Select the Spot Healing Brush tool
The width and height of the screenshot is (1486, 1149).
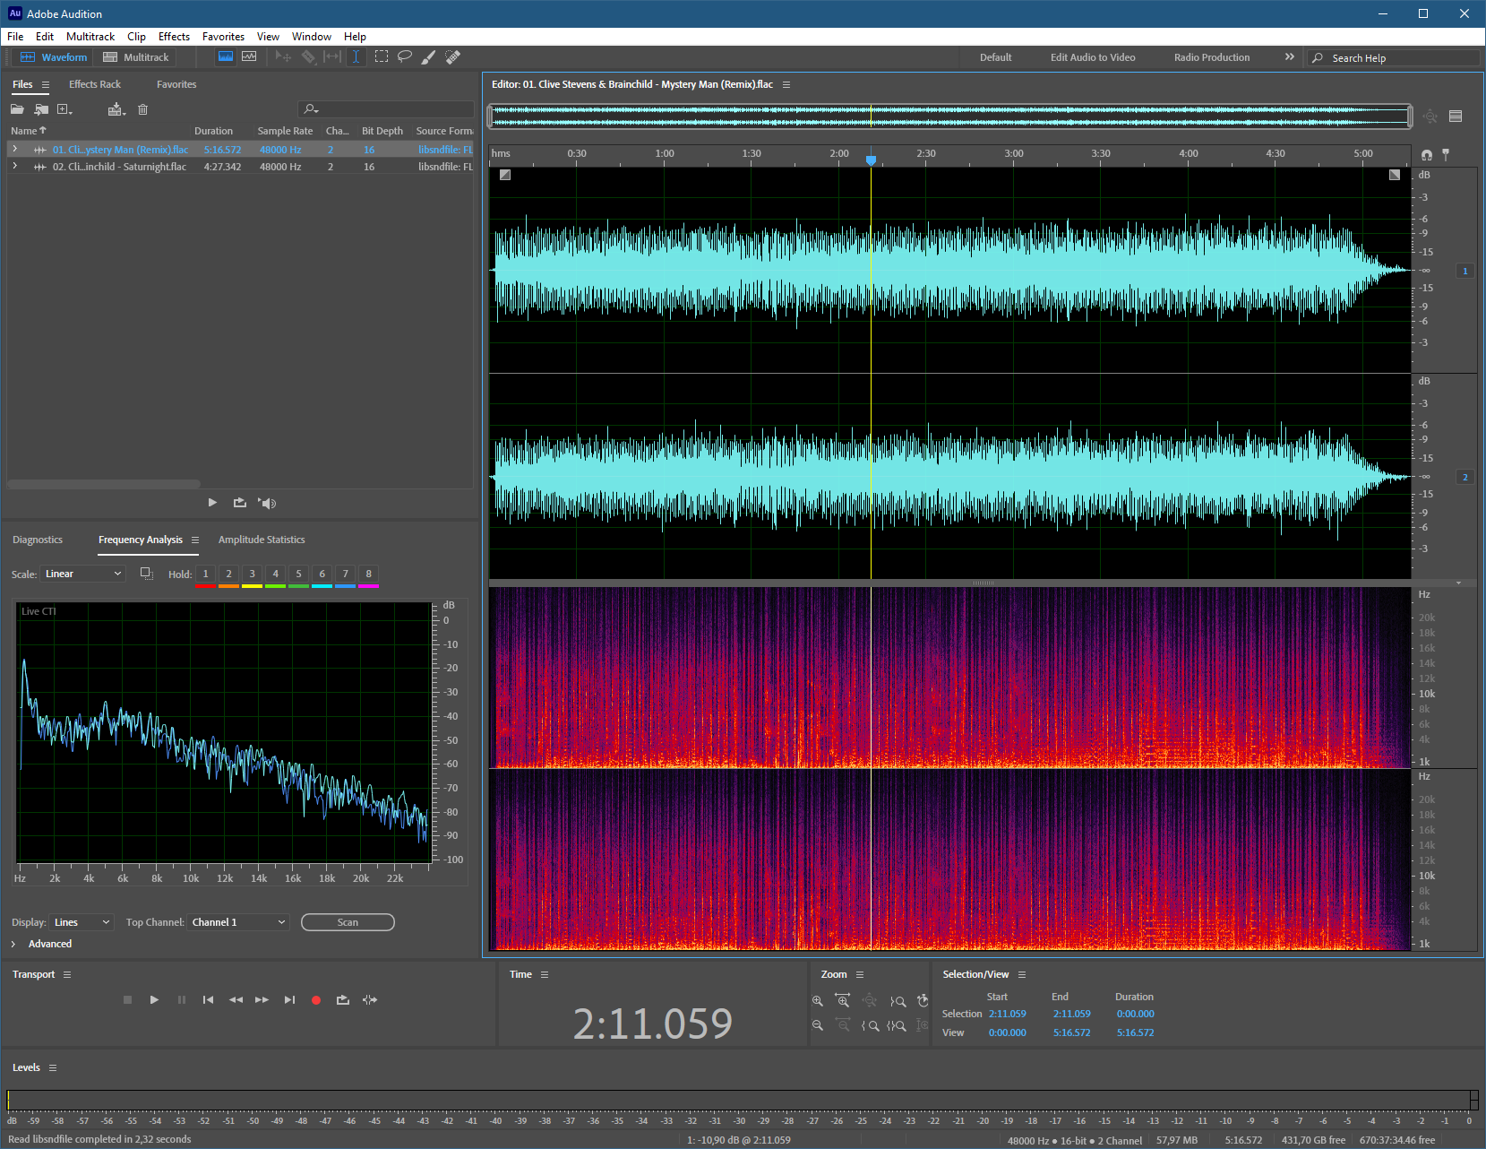click(x=453, y=56)
